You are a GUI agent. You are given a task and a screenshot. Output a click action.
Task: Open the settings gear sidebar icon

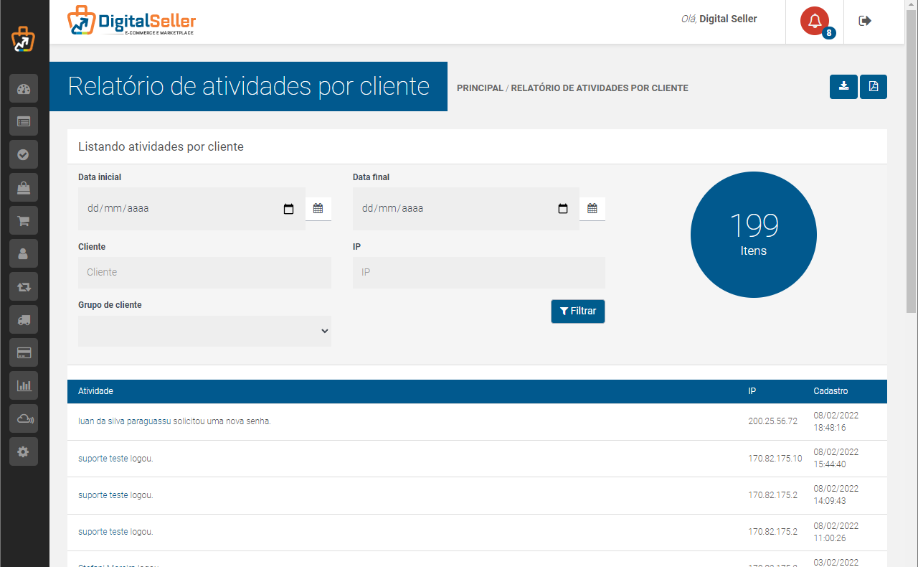click(24, 451)
